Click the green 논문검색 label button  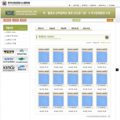tap(76, 20)
